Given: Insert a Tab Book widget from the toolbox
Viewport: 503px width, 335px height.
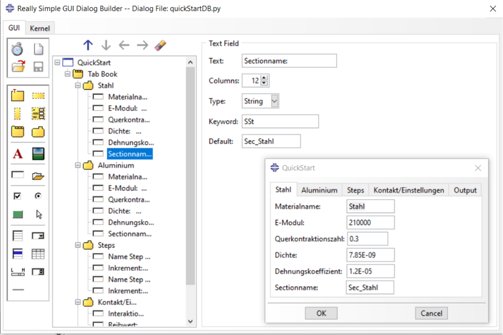Looking at the screenshot, I should point(18,132).
